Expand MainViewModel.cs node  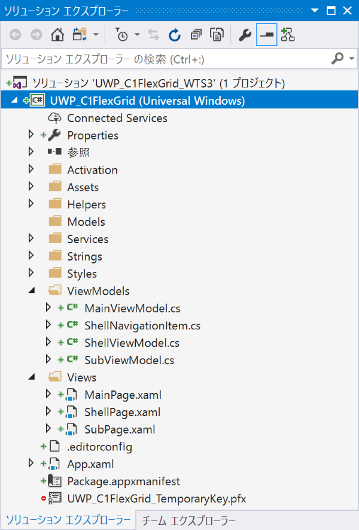pyautogui.click(x=48, y=307)
